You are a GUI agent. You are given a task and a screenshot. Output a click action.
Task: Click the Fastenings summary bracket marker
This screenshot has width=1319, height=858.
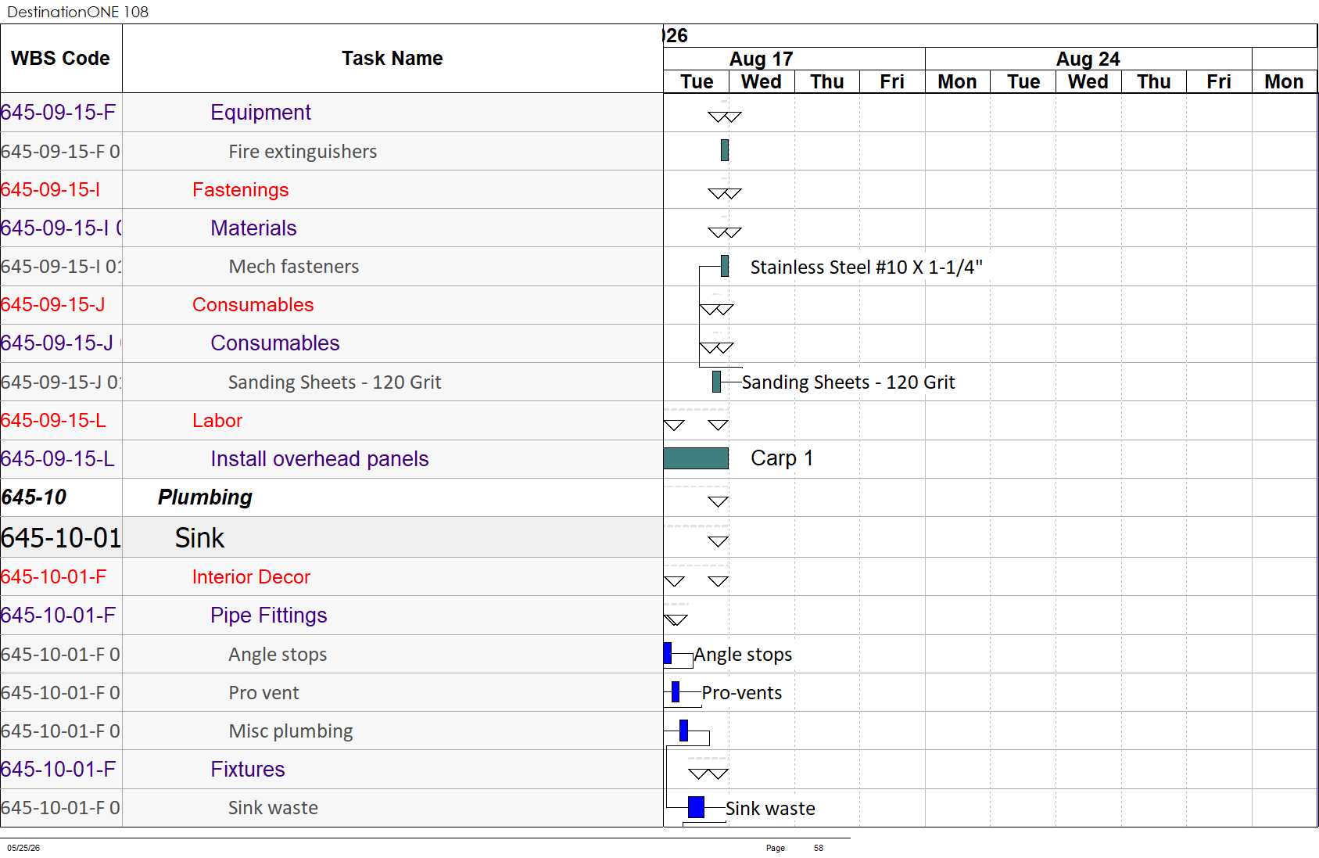point(724,194)
